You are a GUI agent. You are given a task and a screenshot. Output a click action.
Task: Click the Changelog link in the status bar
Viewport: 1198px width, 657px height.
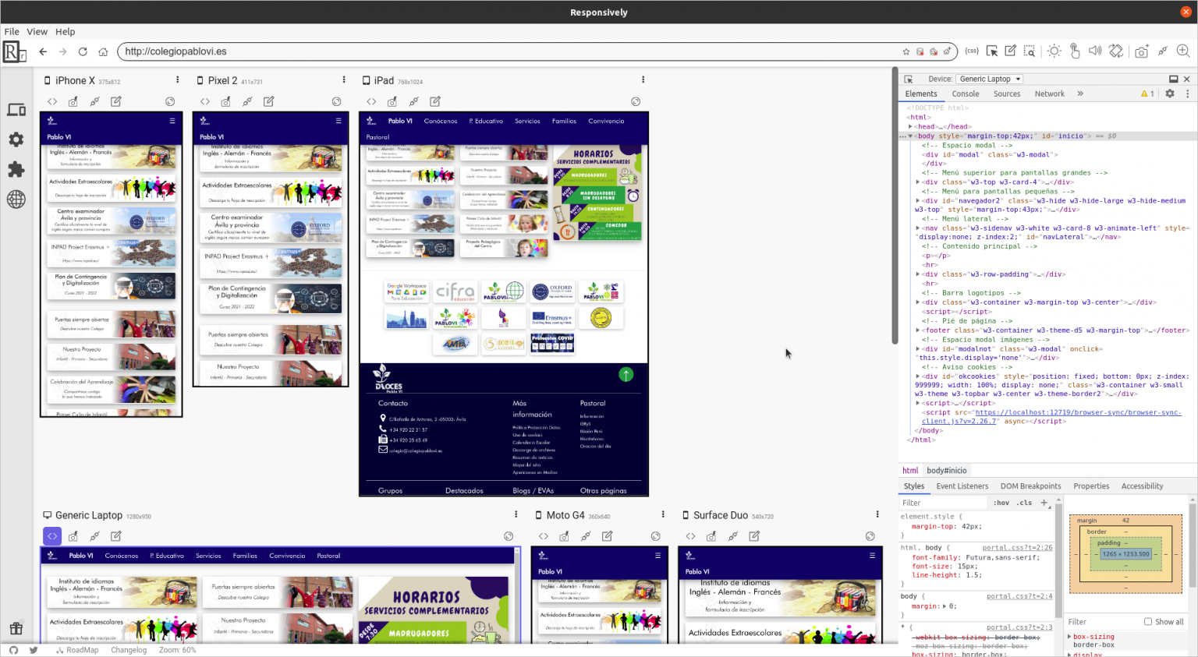point(129,650)
